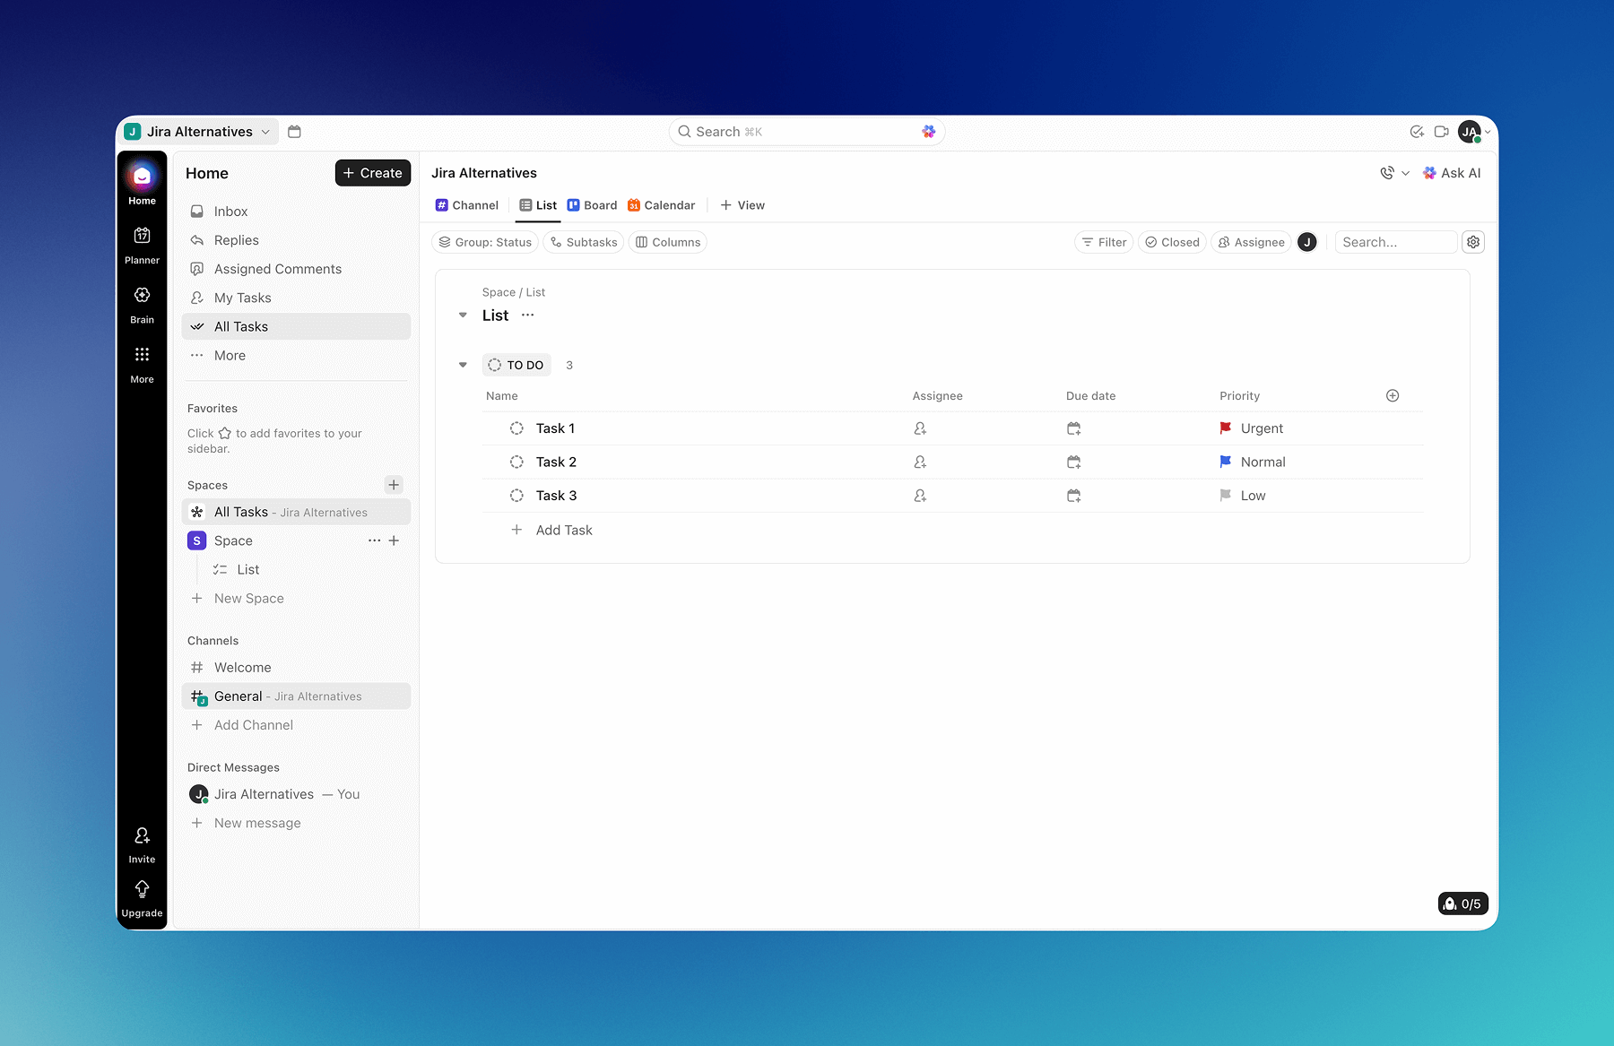Toggle the status circle for Task 3
The height and width of the screenshot is (1046, 1614).
tap(516, 496)
